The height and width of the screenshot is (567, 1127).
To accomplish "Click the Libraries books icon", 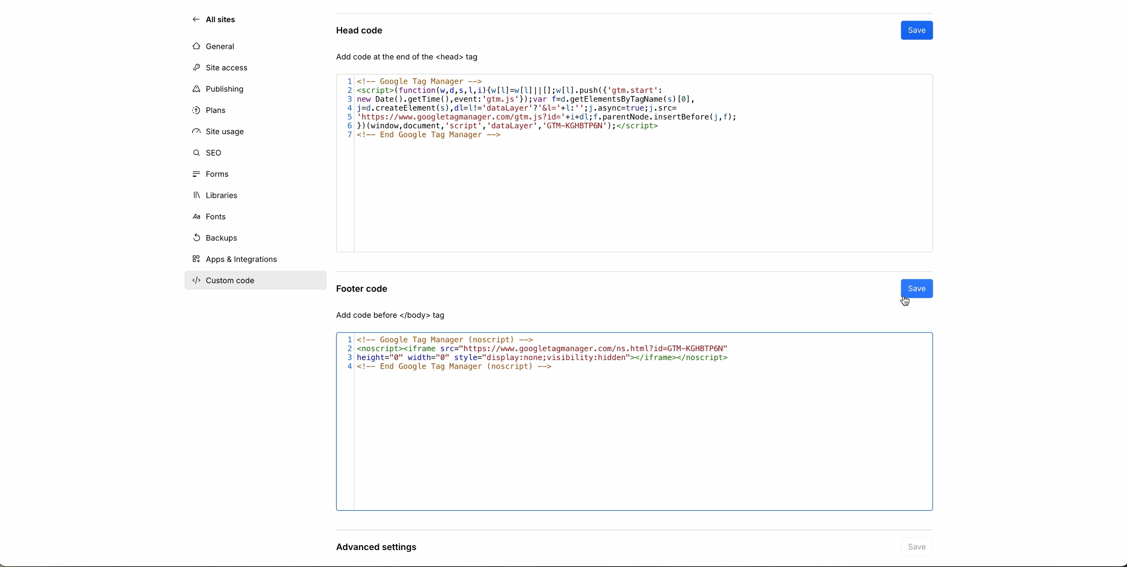I will [x=196, y=195].
